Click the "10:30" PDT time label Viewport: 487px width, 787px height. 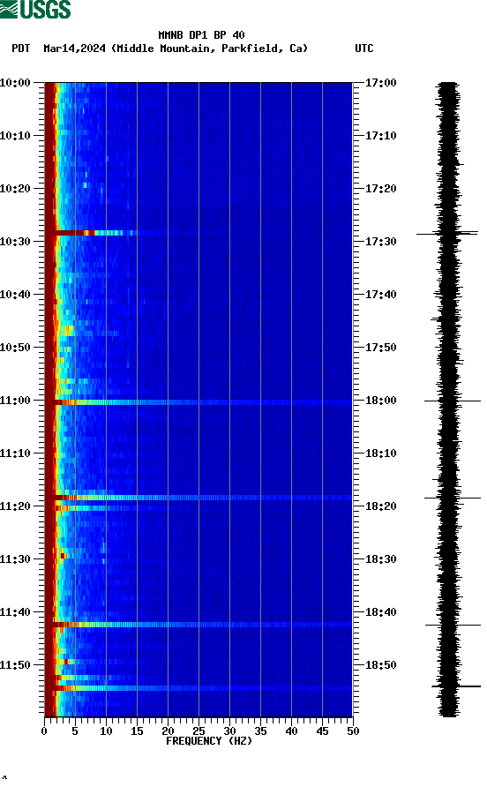(x=15, y=242)
